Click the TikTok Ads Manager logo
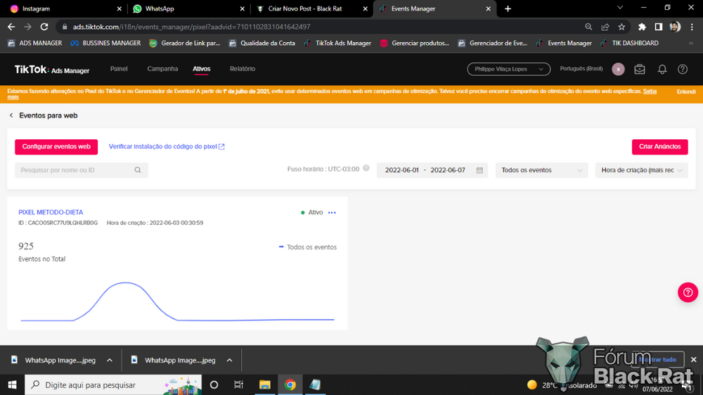Screen dimensions: 703x395 tap(52, 70)
